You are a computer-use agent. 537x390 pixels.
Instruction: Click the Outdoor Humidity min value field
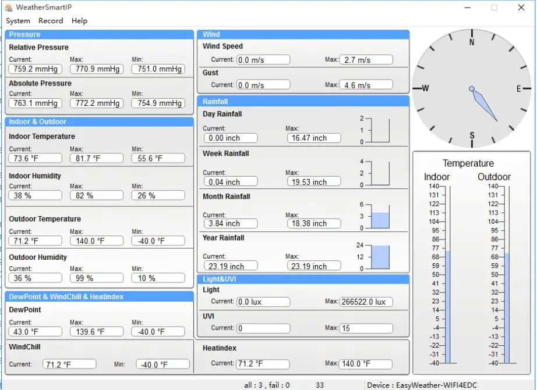(x=158, y=278)
